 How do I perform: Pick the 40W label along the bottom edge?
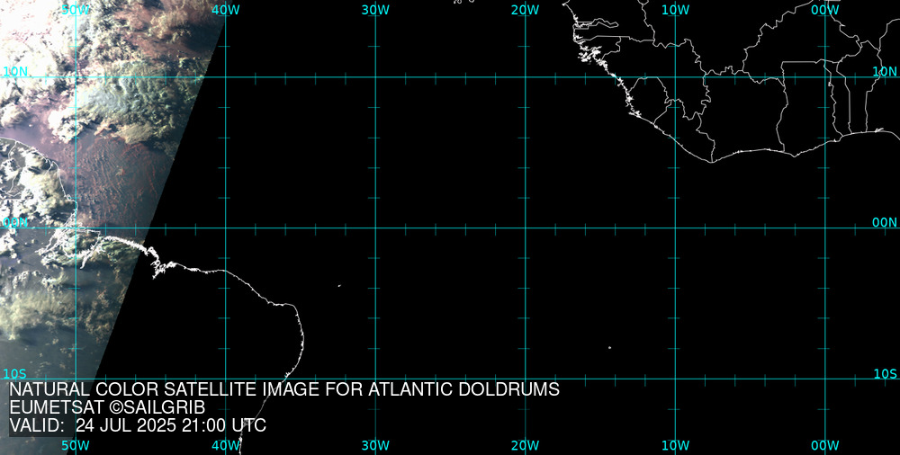point(226,446)
